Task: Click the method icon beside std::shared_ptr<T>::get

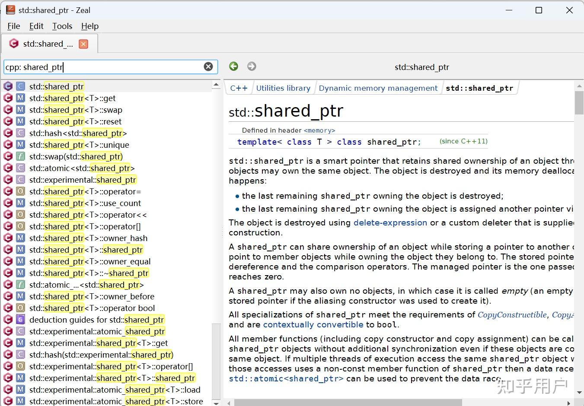Action: (x=20, y=98)
